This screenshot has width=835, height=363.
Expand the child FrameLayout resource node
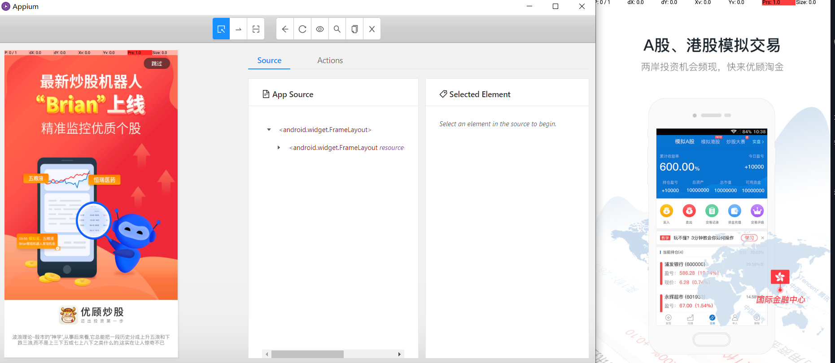click(x=279, y=148)
